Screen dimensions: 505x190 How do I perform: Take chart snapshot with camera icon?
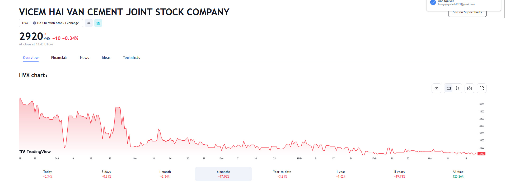pos(469,88)
